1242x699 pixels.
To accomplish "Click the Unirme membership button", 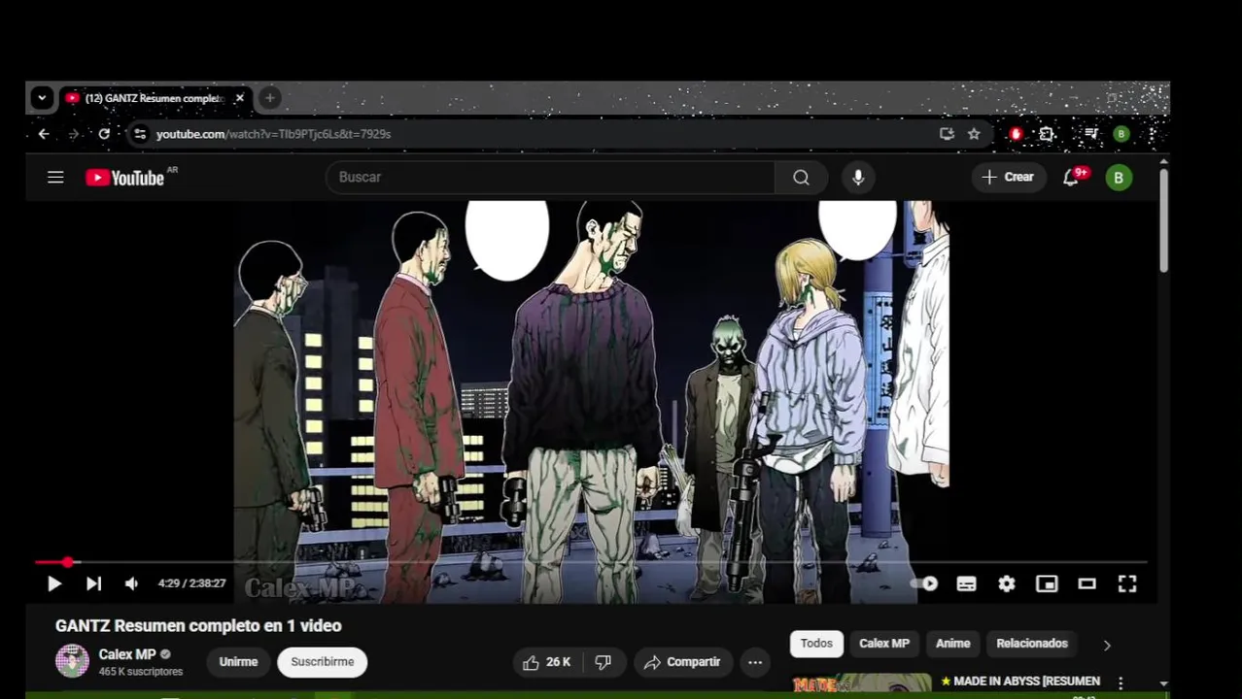I will click(238, 662).
